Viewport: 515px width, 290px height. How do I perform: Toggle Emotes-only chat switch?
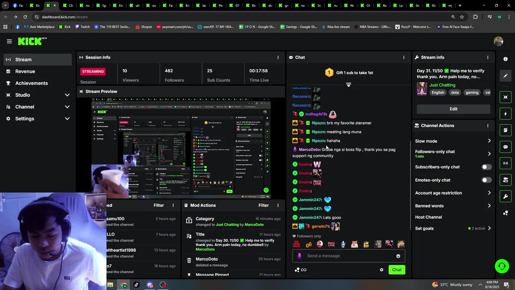[486, 180]
